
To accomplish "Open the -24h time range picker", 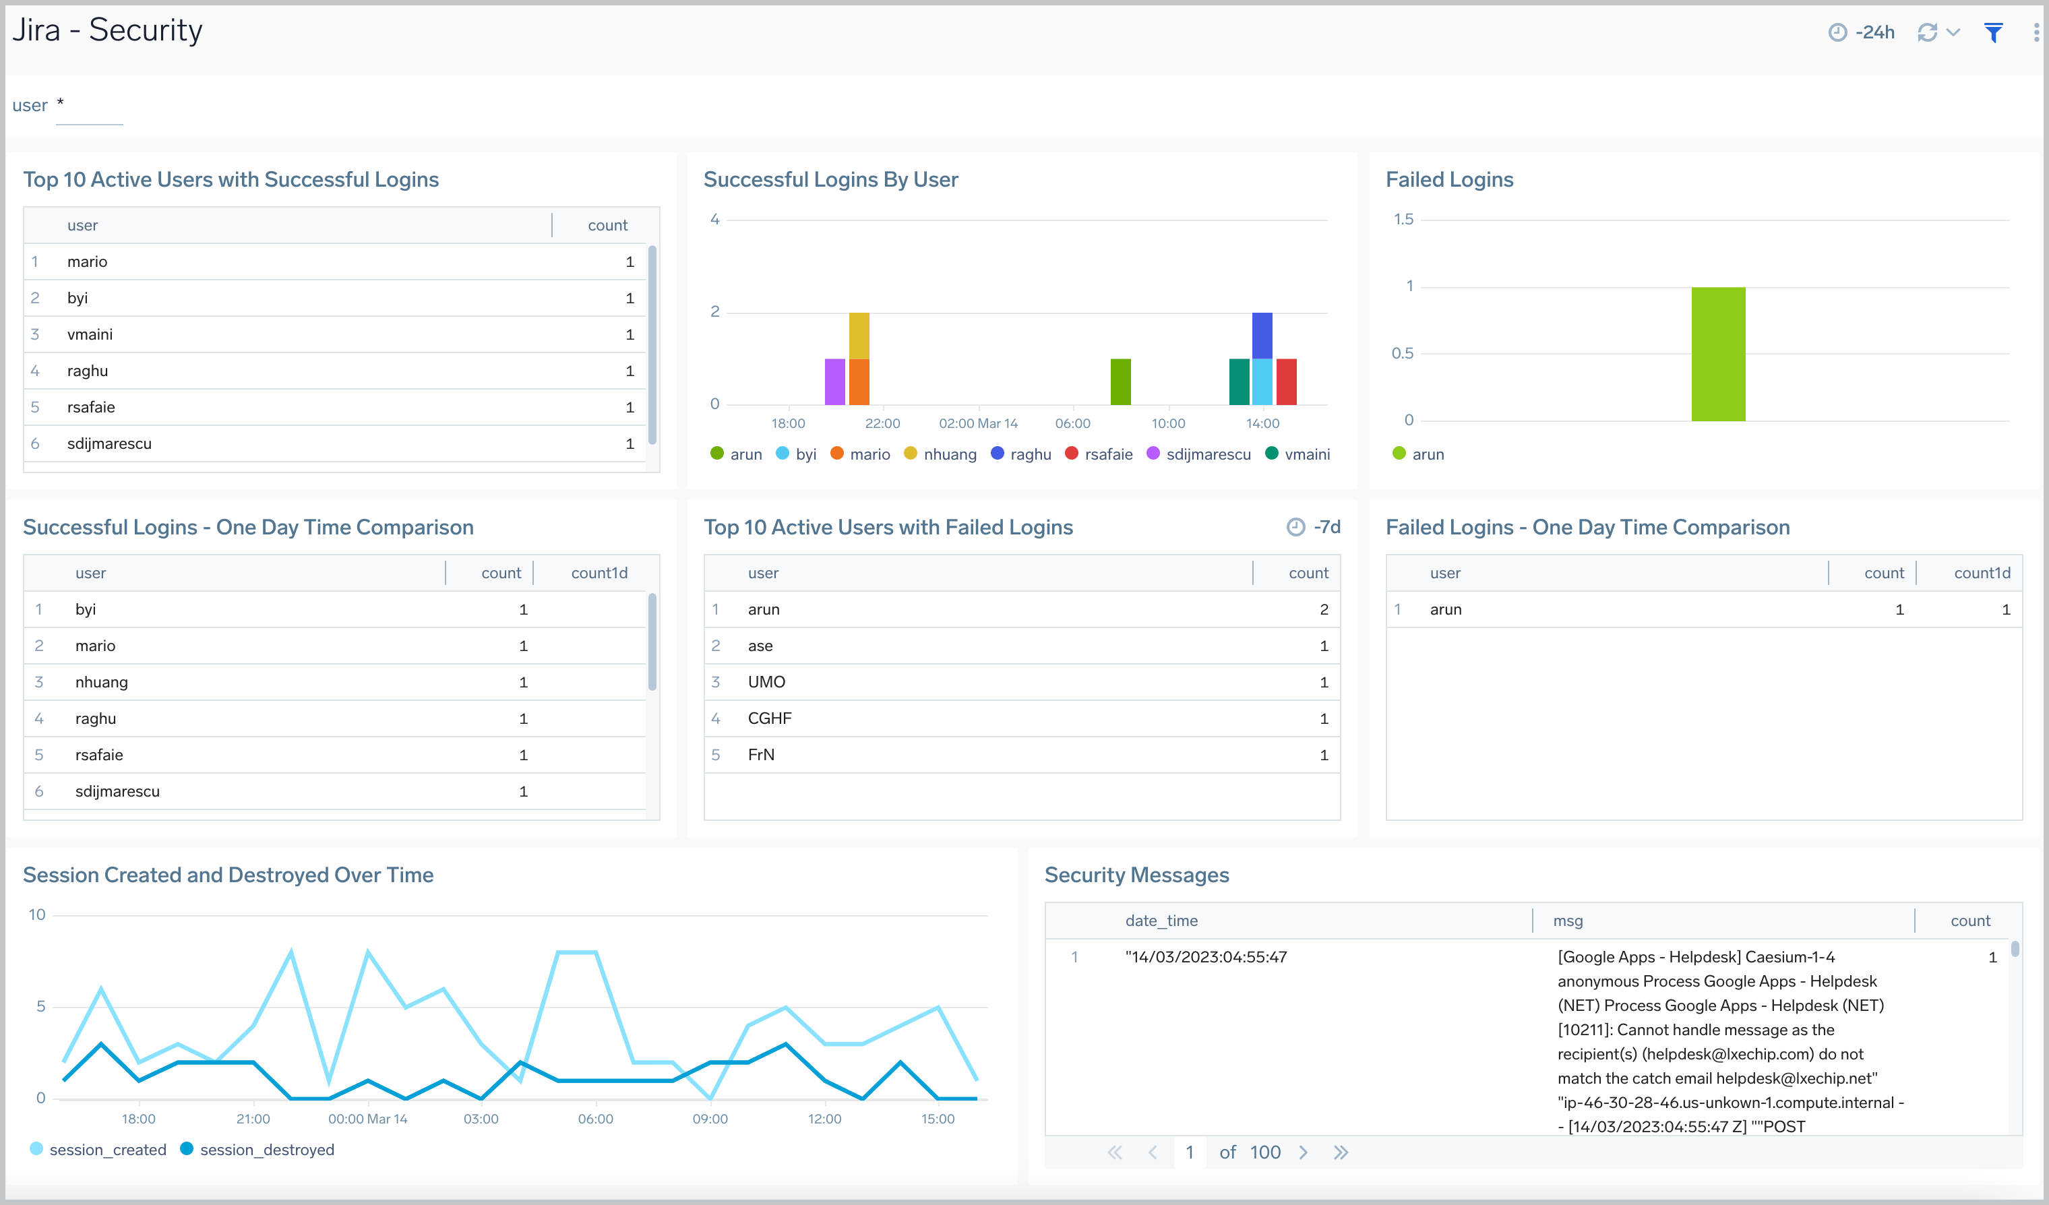I will click(x=1861, y=32).
